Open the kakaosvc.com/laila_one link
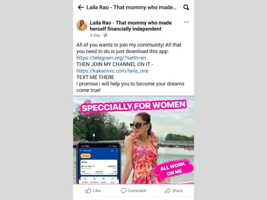Image resolution: width=267 pixels, height=200 pixels. 112,71
